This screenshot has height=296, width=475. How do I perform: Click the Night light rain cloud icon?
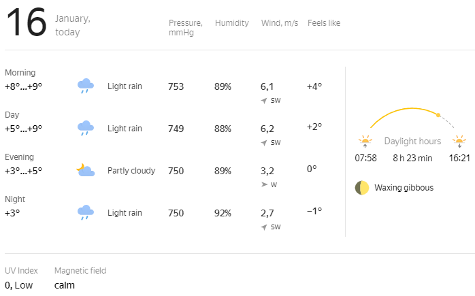85,213
